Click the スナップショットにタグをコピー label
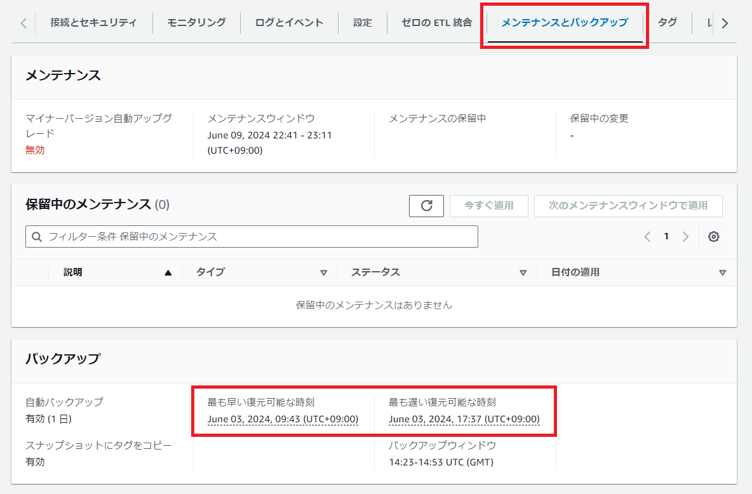Image resolution: width=752 pixels, height=494 pixels. [98, 446]
